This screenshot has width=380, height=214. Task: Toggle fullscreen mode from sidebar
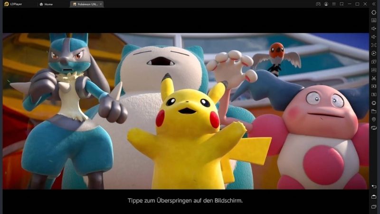pyautogui.click(x=374, y=45)
